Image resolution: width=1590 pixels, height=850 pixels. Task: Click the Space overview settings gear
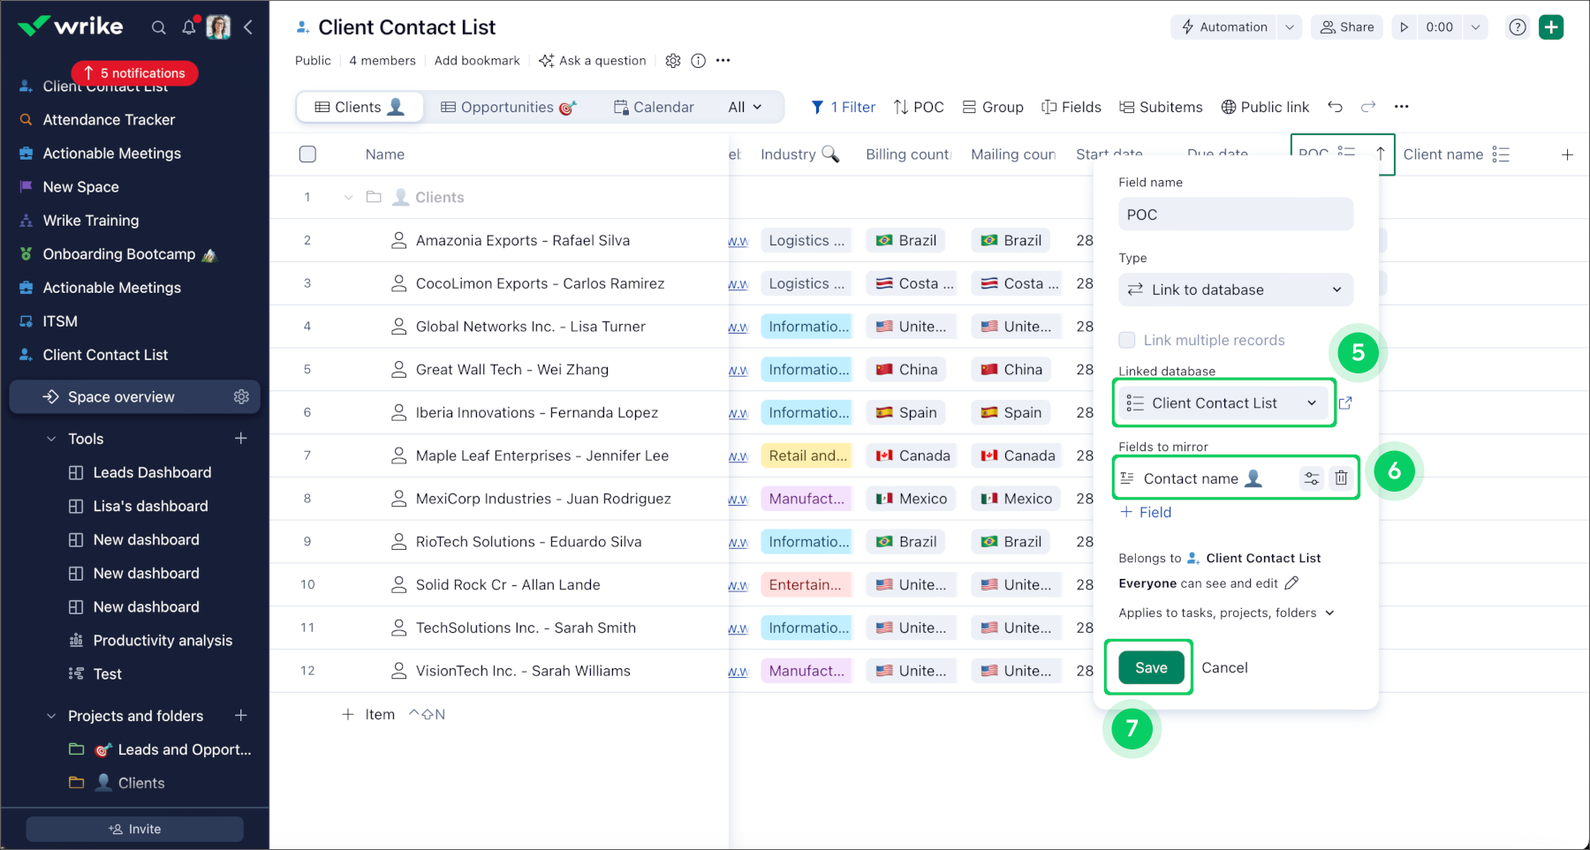pos(241,396)
